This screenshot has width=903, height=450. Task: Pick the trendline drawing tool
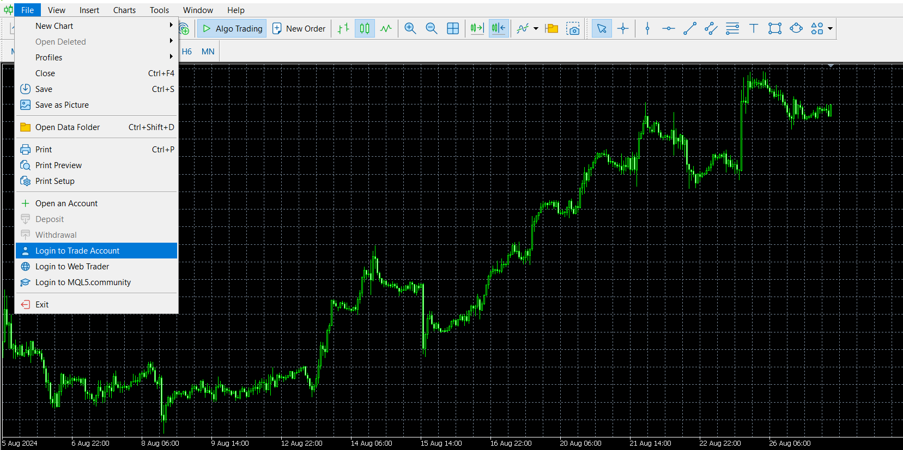[690, 29]
